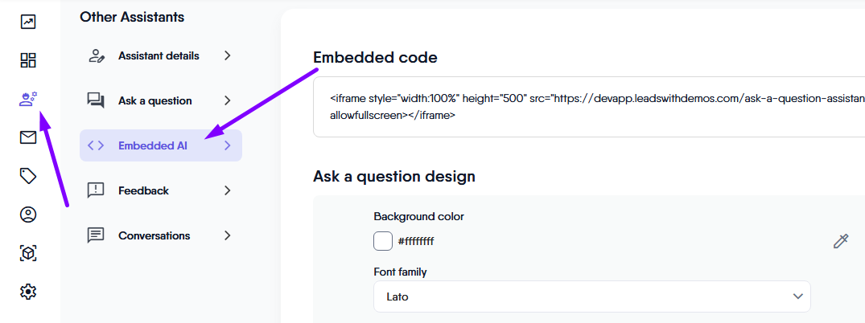The height and width of the screenshot is (323, 865).
Task: Open the Font family Lato dropdown
Action: point(591,296)
